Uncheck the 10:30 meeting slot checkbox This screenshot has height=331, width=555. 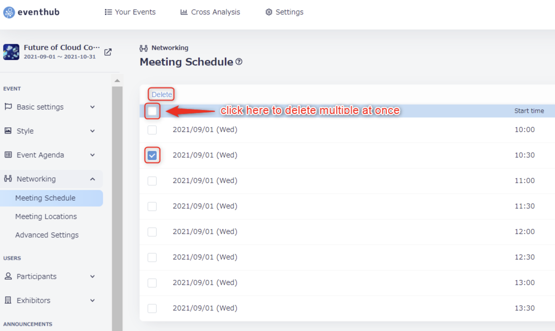click(152, 155)
